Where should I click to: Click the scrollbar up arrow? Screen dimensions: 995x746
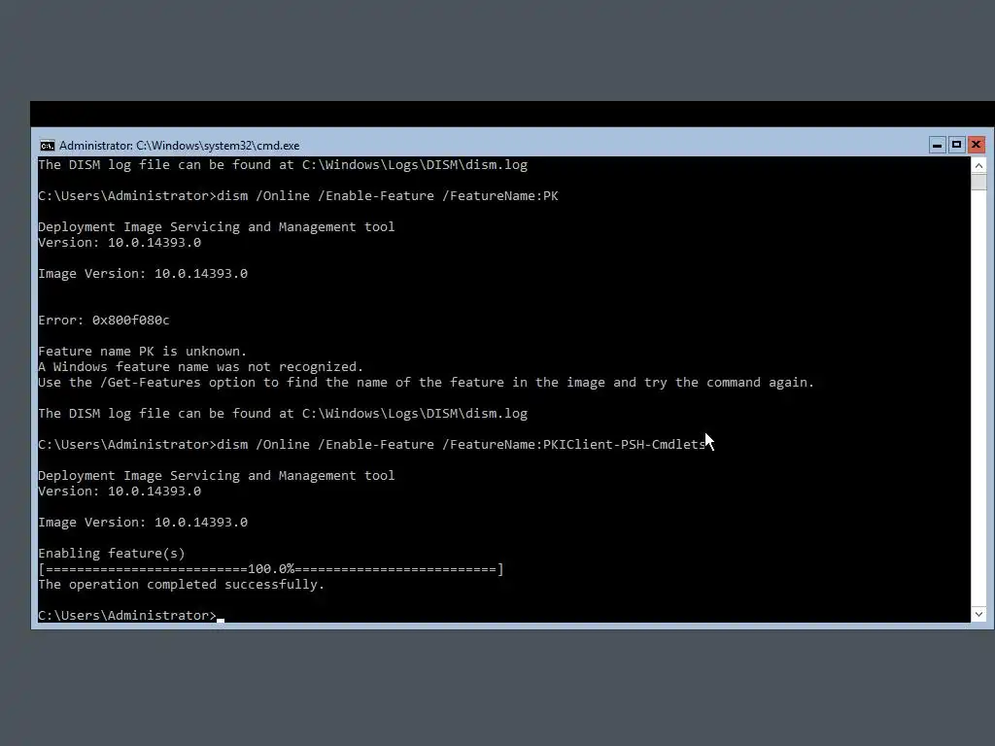[978, 166]
